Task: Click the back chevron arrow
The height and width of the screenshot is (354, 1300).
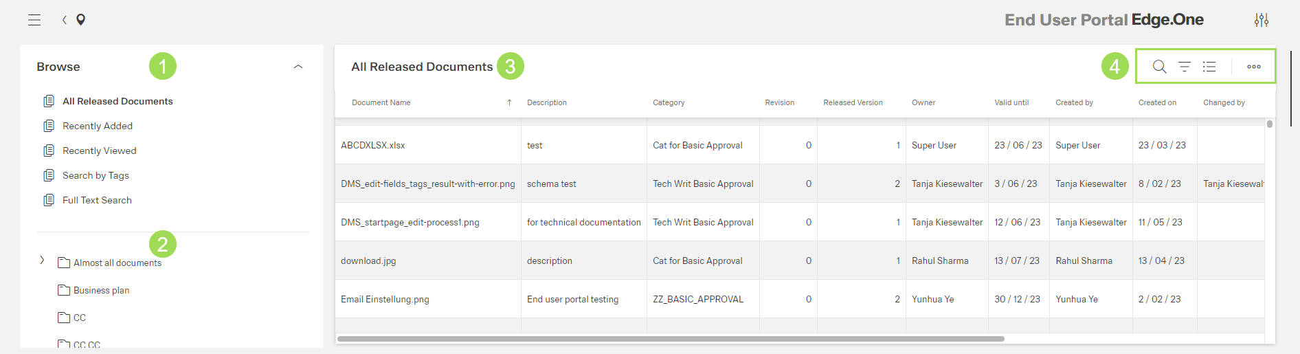Action: pyautogui.click(x=65, y=20)
